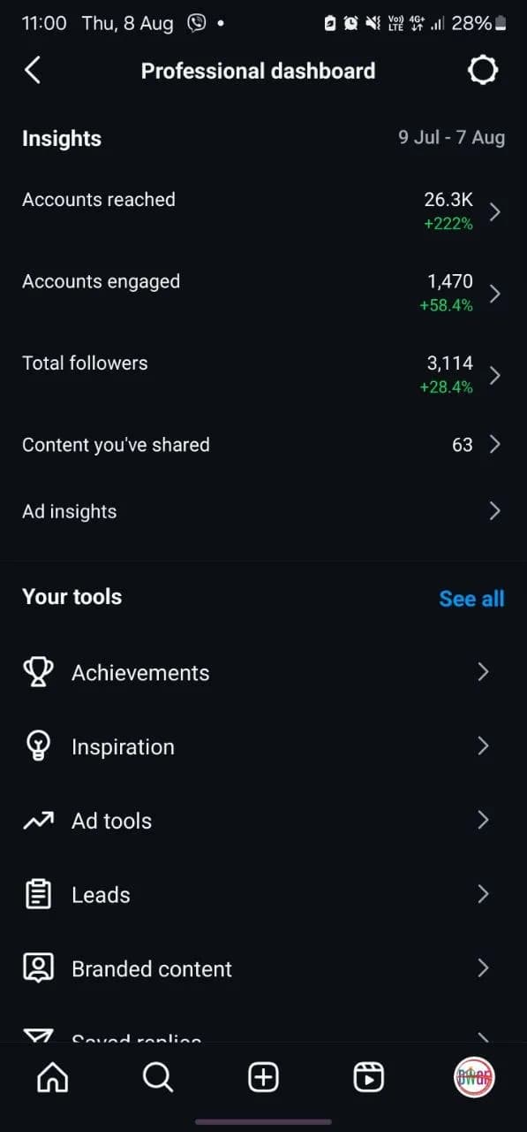Expand Accounts reached chevron
The height and width of the screenshot is (1132, 527).
point(495,211)
